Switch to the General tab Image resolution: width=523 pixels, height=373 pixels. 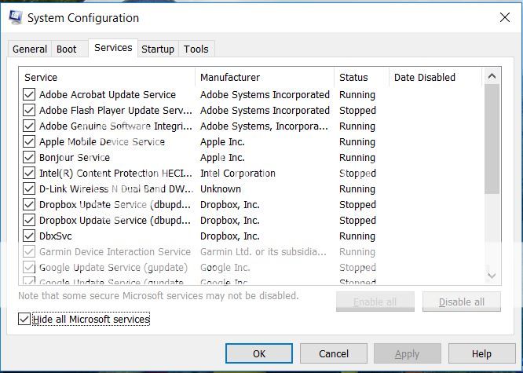(x=30, y=49)
